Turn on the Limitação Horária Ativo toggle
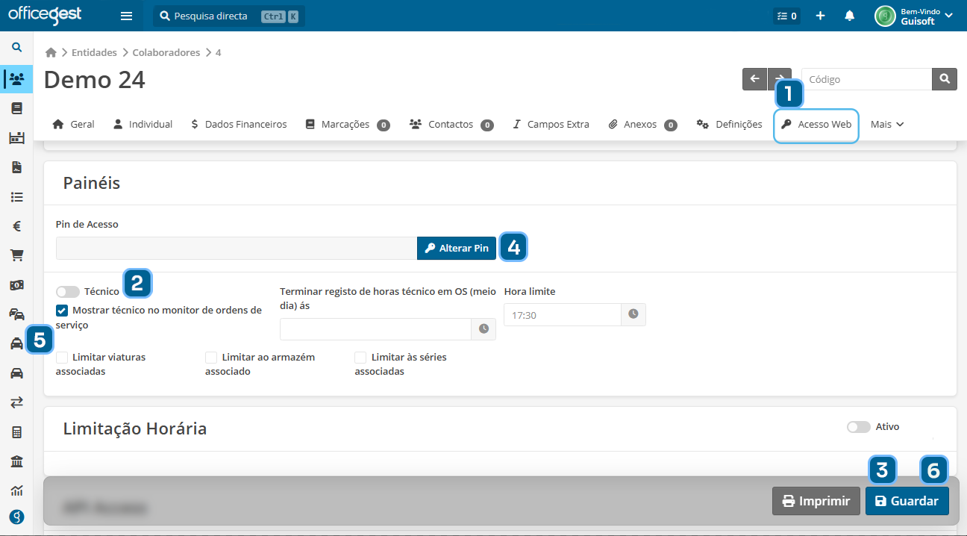The height and width of the screenshot is (536, 967). pos(858,427)
